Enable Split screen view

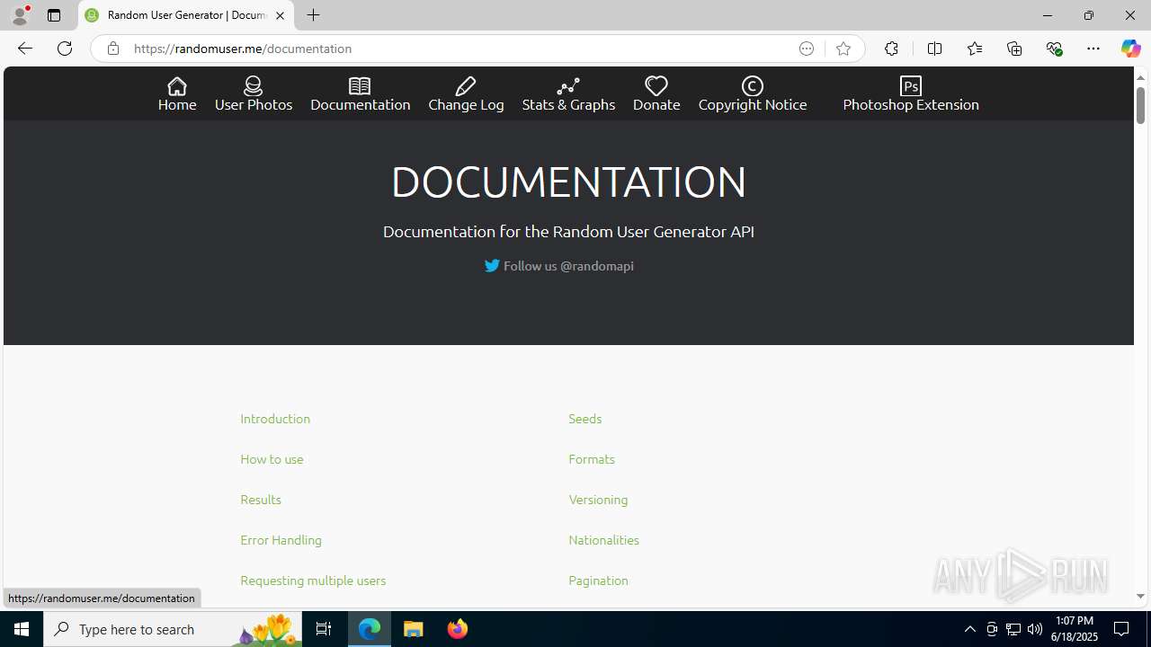(934, 49)
